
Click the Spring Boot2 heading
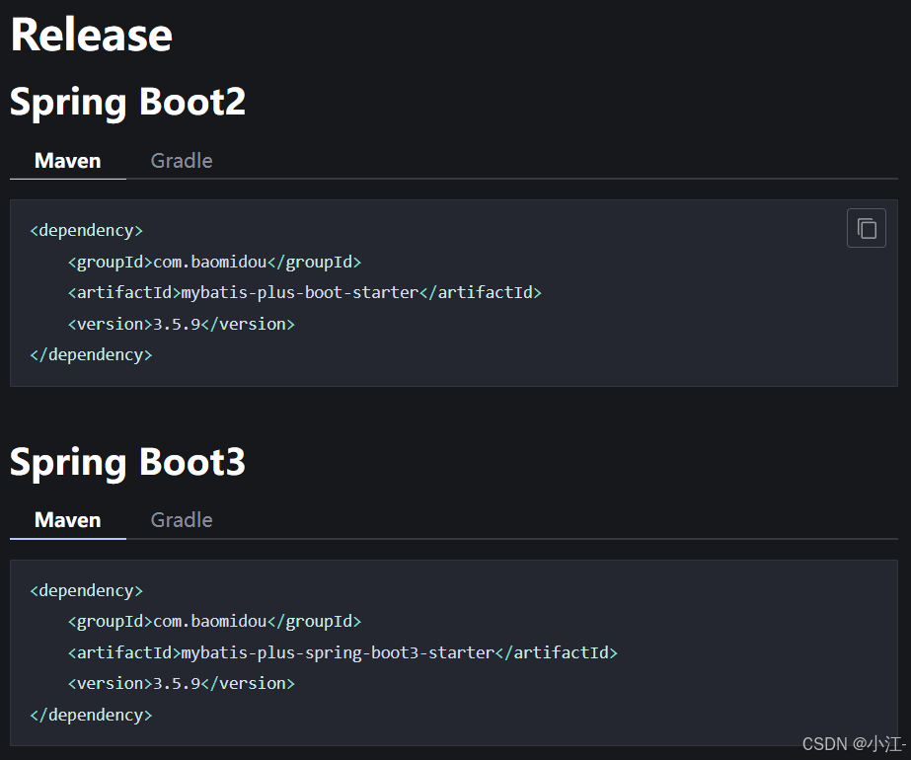coord(127,101)
